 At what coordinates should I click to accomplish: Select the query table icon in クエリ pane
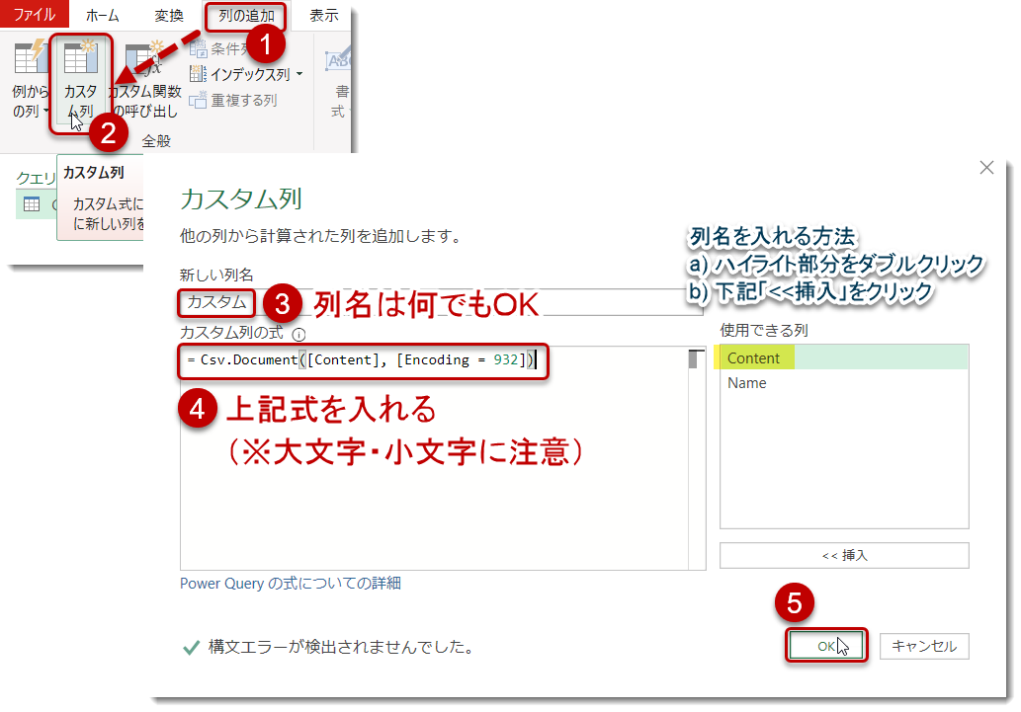pos(32,204)
